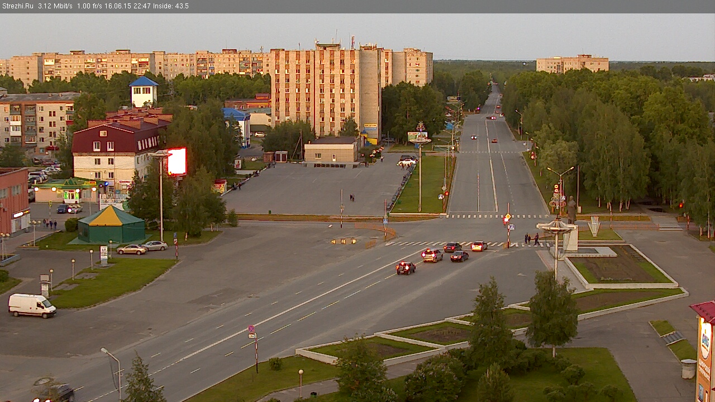Click the Strezhi.Ru overlay label
715x402 pixels.
(18, 6)
